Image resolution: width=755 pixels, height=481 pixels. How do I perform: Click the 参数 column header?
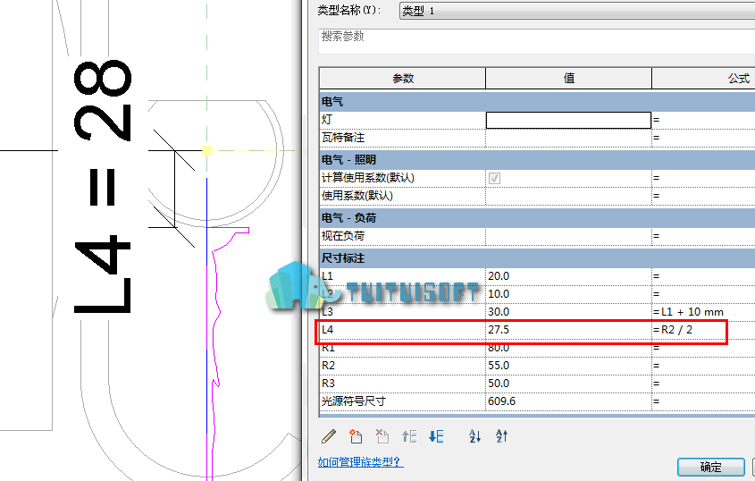pyautogui.click(x=403, y=79)
